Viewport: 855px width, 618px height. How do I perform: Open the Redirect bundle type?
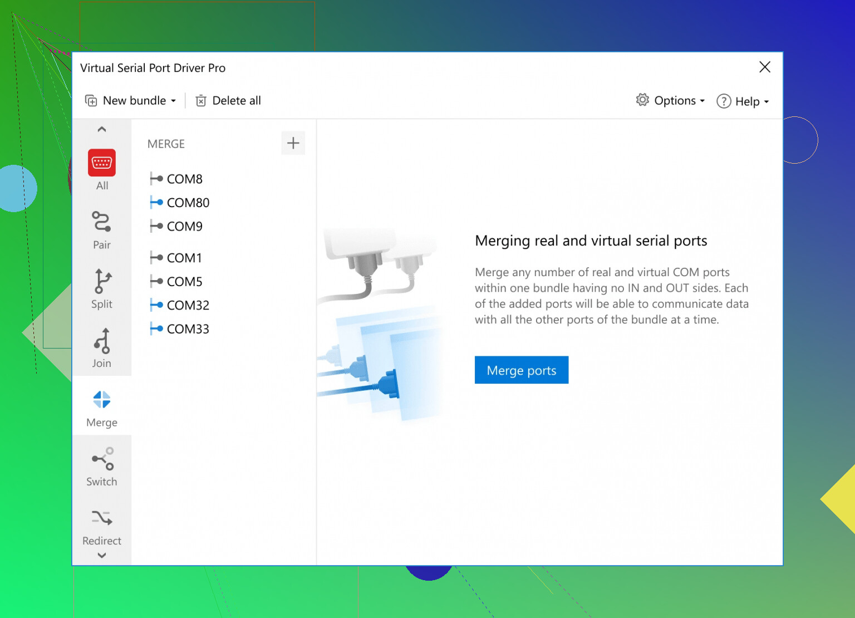pos(102,526)
